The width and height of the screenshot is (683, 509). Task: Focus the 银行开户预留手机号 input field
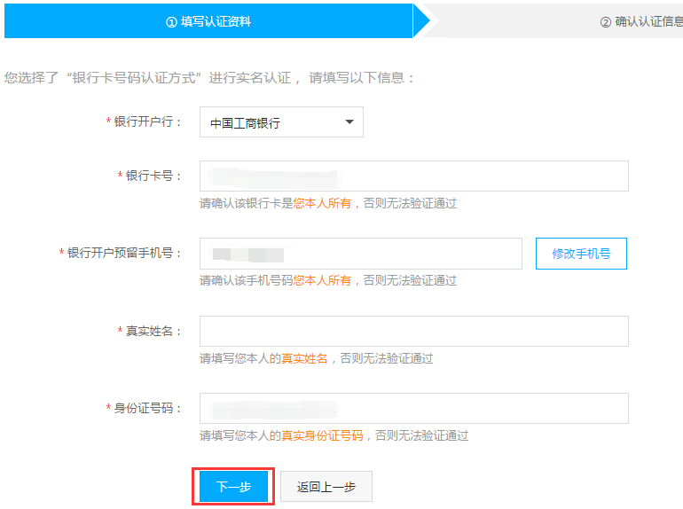(360, 254)
